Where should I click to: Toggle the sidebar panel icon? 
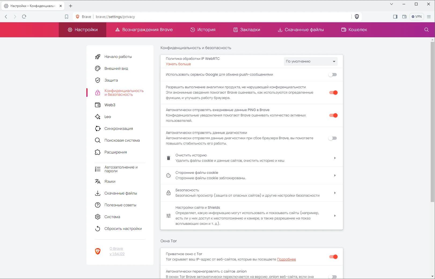tap(395, 17)
